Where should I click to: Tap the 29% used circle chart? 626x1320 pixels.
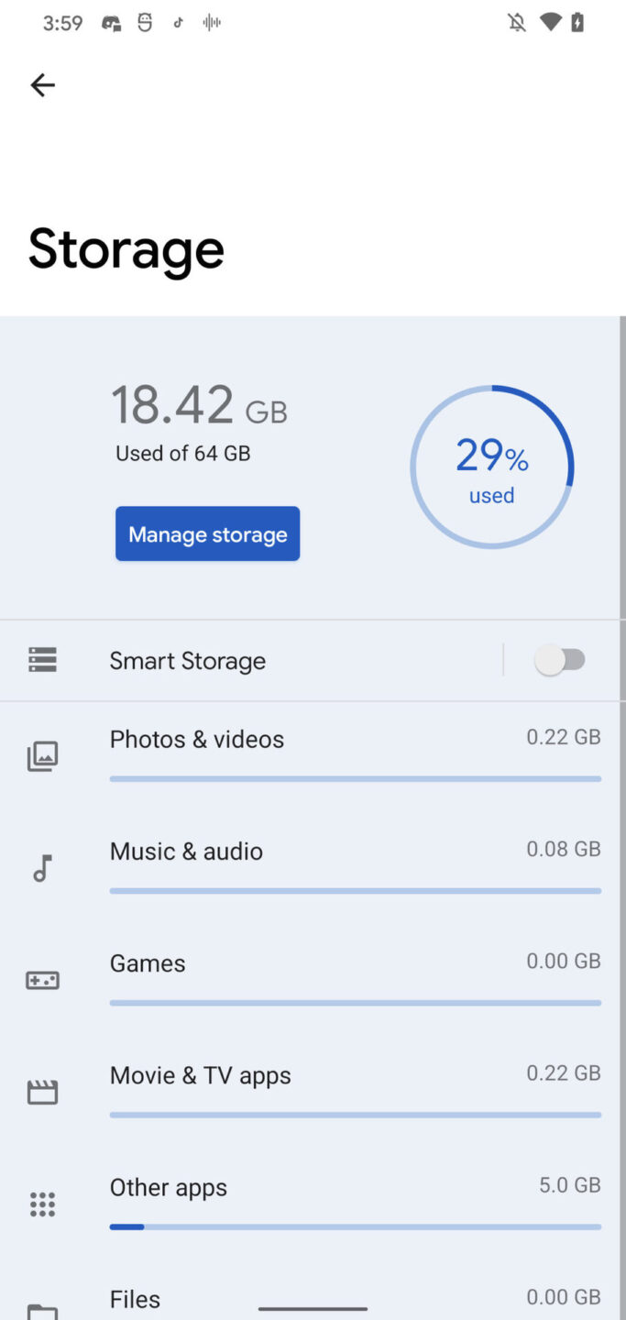[492, 467]
